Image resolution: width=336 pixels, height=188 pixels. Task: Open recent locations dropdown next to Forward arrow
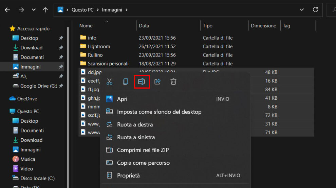(34, 10)
